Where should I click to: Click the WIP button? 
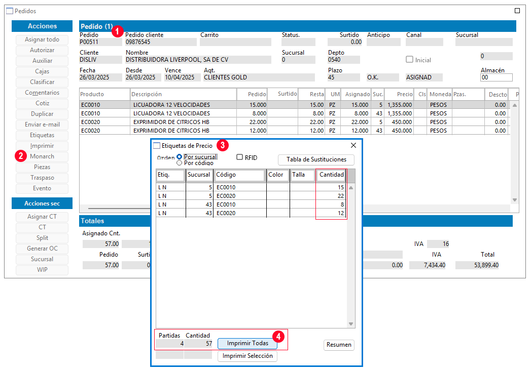(42, 270)
